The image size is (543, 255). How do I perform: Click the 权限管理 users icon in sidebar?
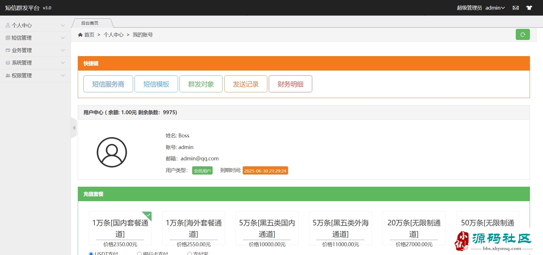pos(8,76)
